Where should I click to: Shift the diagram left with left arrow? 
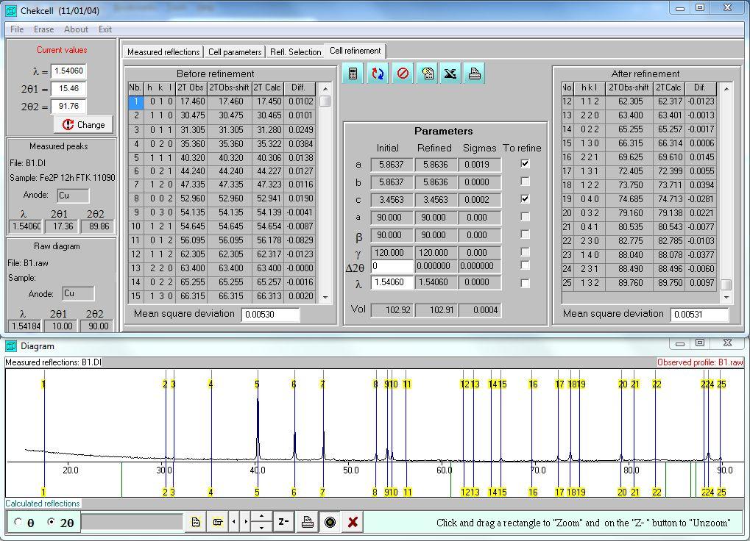[234, 522]
